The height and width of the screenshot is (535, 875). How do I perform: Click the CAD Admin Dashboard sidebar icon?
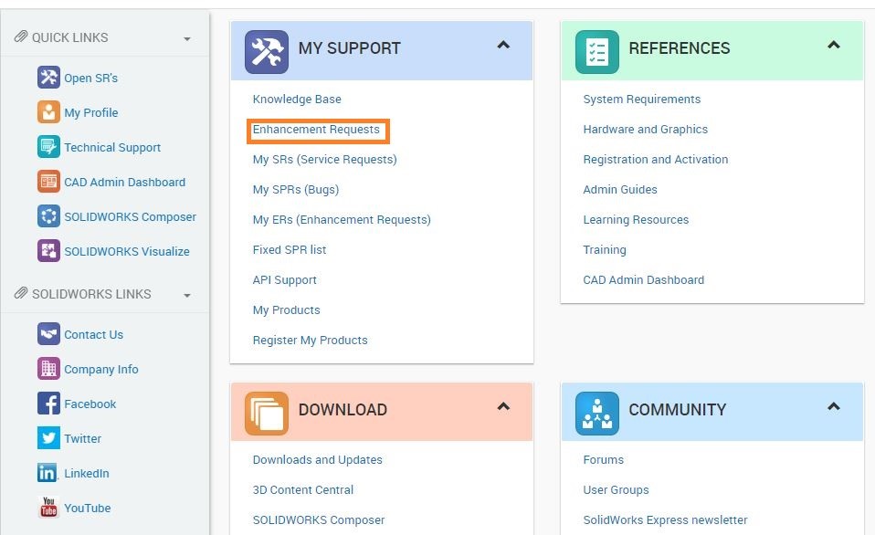point(48,182)
